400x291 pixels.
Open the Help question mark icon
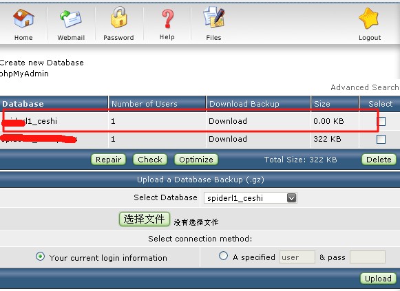click(167, 19)
